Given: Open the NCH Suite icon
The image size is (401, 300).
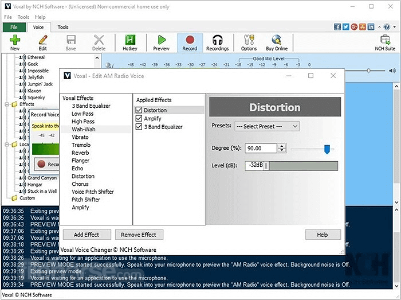Looking at the screenshot, I should tap(384, 40).
